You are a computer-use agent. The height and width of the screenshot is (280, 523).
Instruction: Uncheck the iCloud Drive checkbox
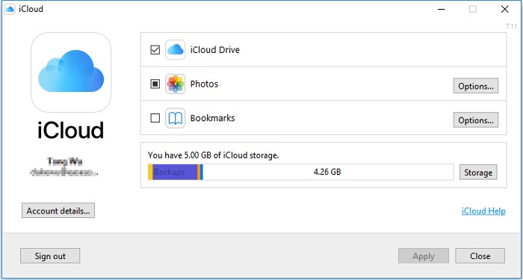coord(155,50)
